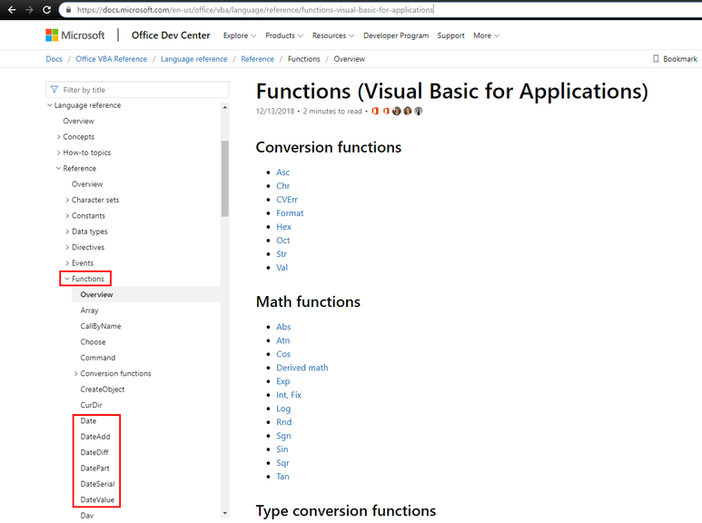The height and width of the screenshot is (523, 702).
Task: Open the Command sidebar item
Action: [x=97, y=358]
